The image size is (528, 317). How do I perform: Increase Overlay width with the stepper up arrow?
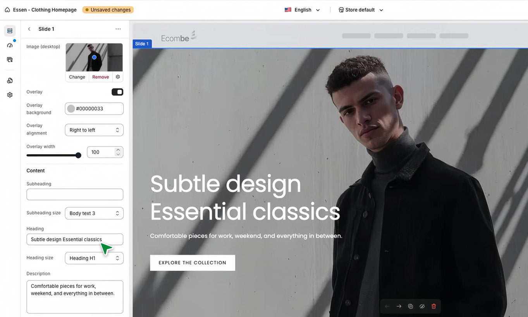point(118,150)
